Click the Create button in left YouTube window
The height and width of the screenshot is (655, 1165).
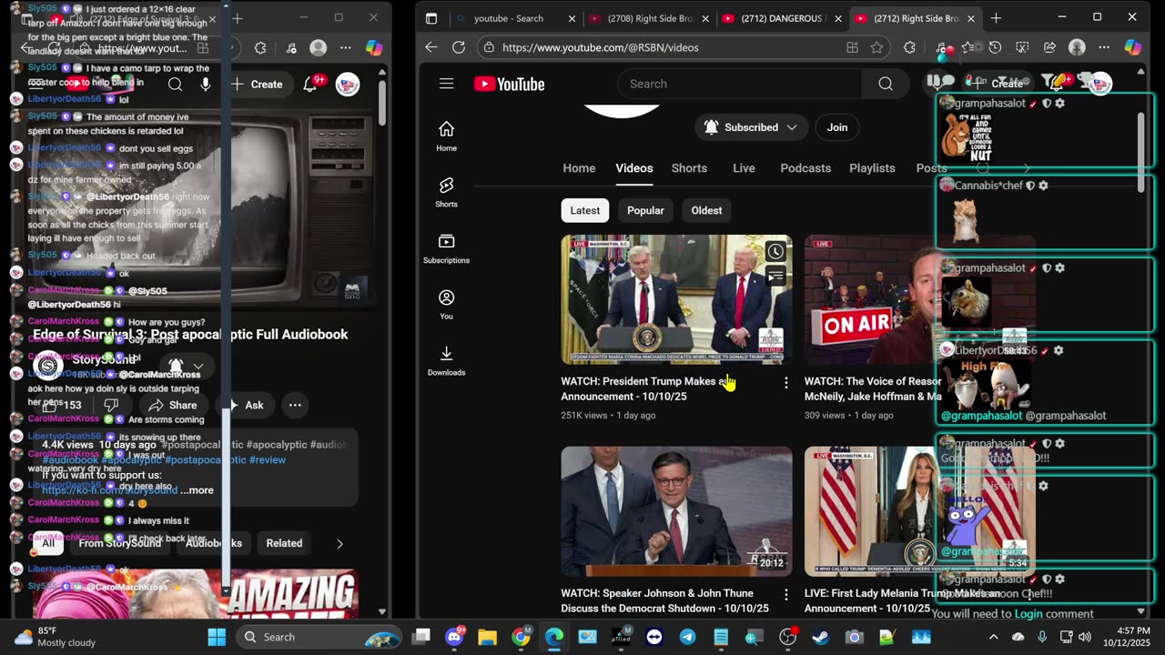[x=257, y=84]
